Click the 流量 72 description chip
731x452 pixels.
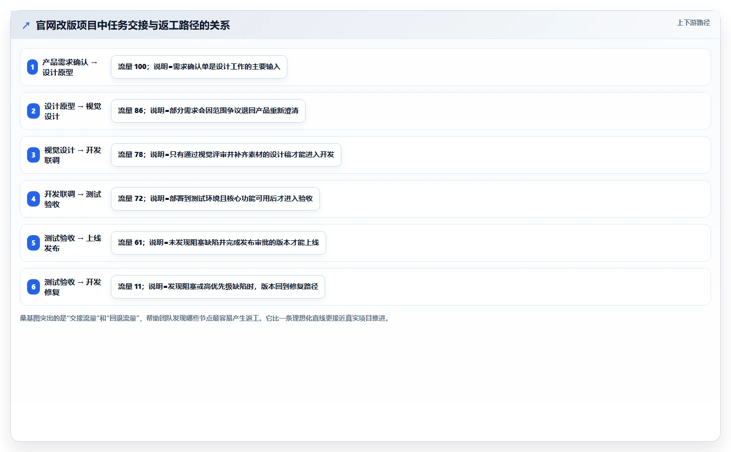(x=215, y=199)
